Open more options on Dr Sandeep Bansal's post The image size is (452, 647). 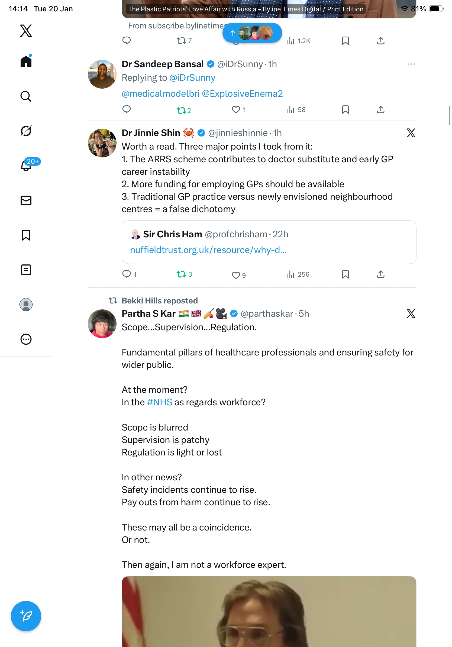[x=411, y=64]
